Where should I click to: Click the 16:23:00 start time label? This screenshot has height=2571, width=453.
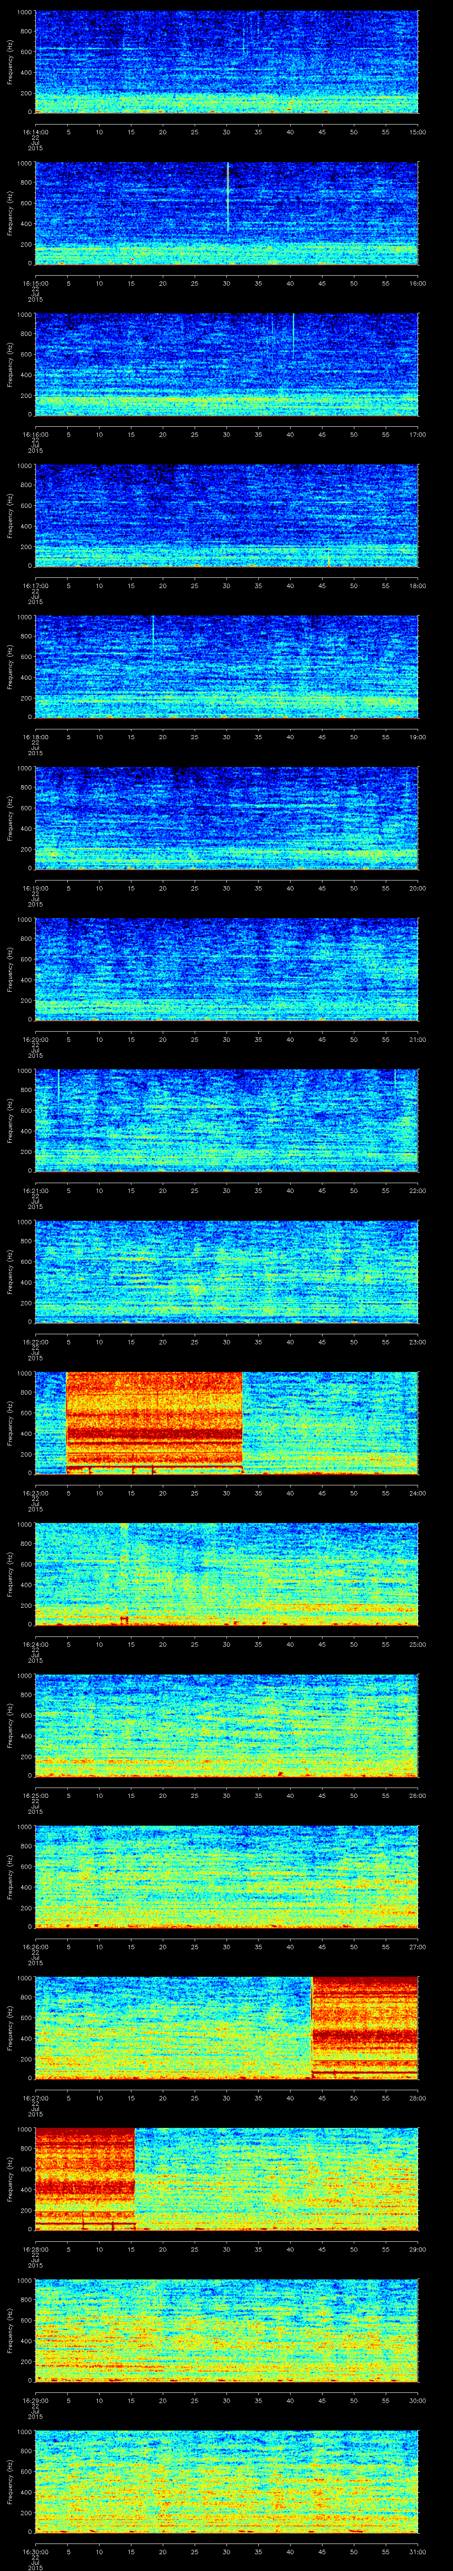point(35,1492)
